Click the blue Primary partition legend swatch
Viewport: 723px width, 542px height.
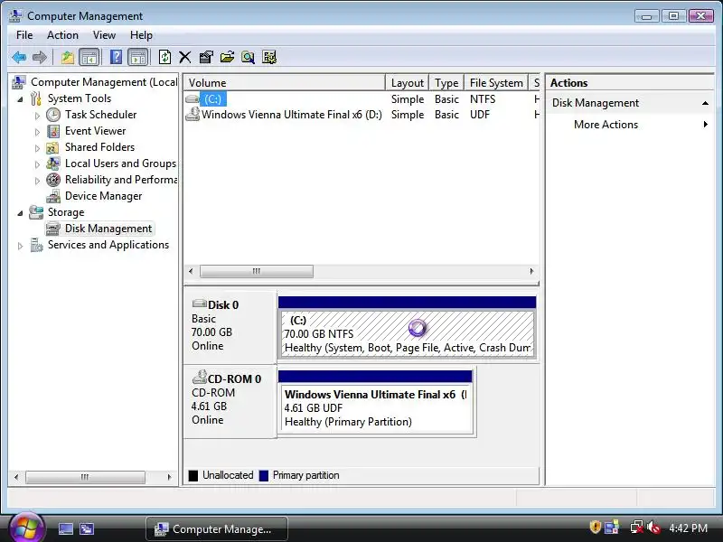(x=264, y=476)
